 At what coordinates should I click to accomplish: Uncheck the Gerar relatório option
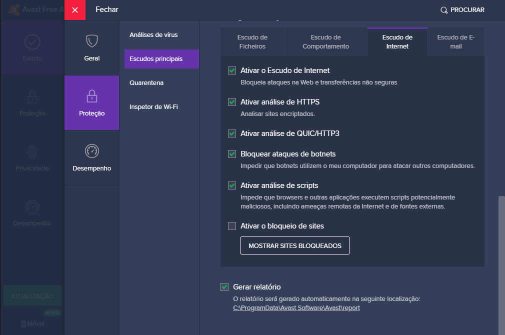224,287
